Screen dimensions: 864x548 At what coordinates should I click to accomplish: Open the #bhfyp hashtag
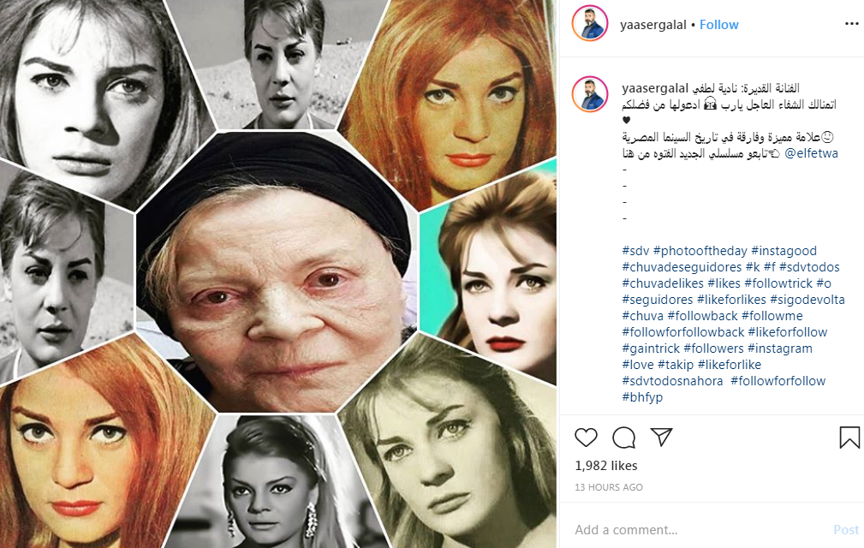click(642, 397)
